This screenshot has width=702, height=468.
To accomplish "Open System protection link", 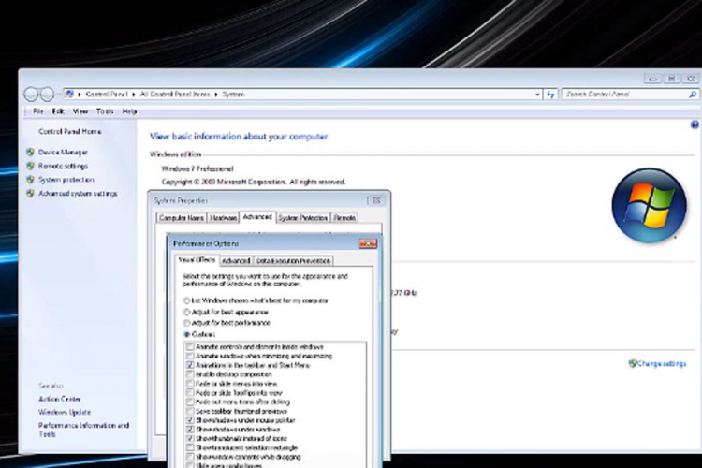I will click(x=66, y=180).
